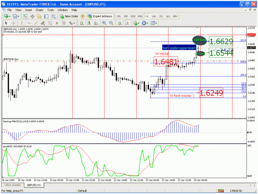This screenshot has width=258, height=194.
Task: Click the stochRSI indicator label
Action: point(17,147)
